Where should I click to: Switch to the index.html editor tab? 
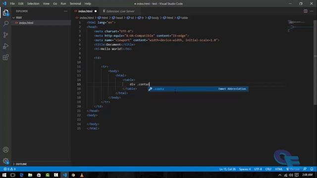[x=85, y=11]
